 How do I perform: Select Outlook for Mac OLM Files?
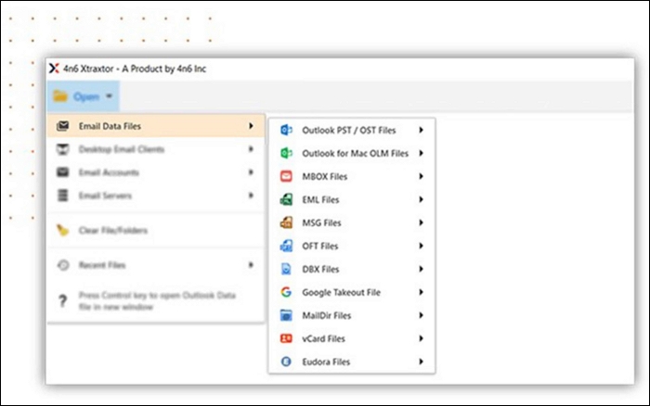pos(352,154)
